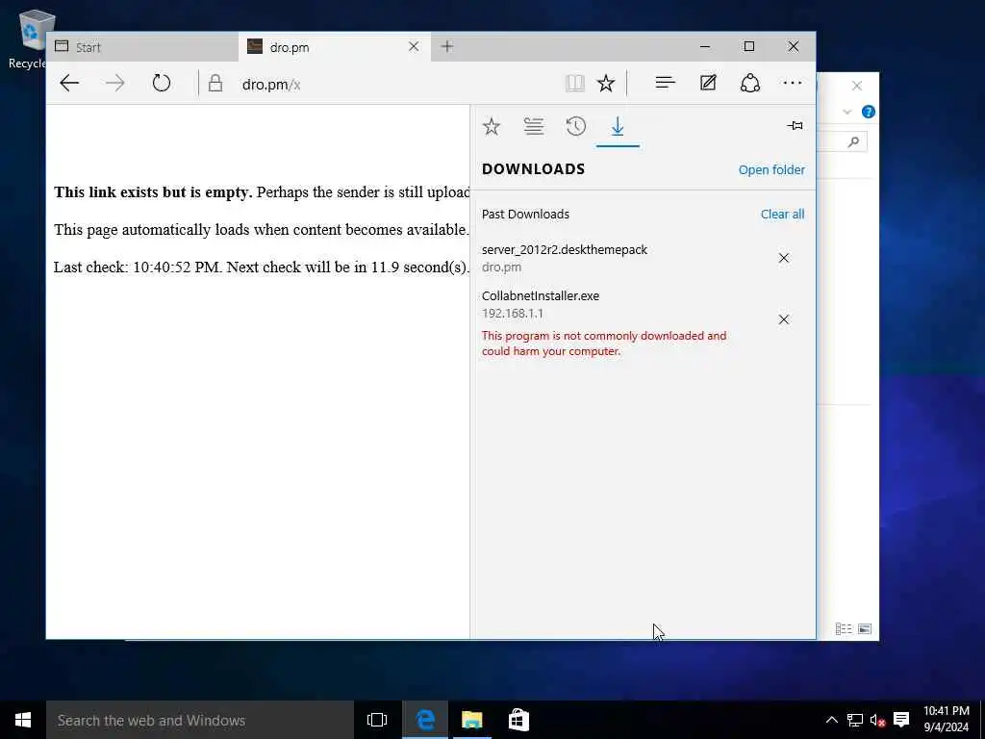Viewport: 985px width, 739px height.
Task: Pin the Downloads pane
Action: coord(795,126)
